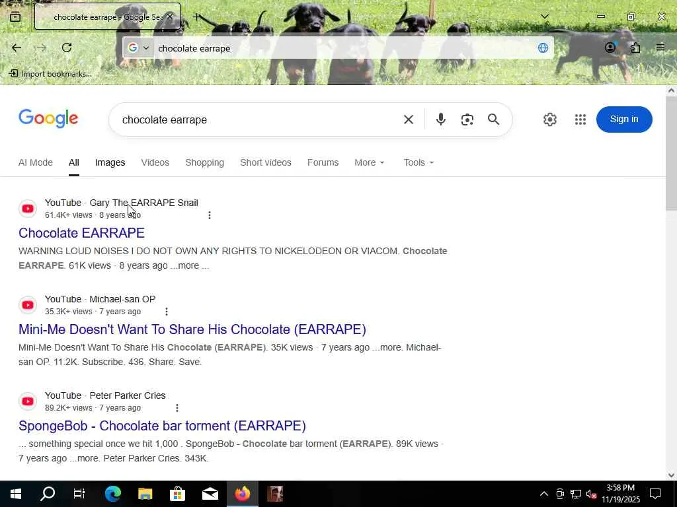
Task: Click the muted volume tray icon
Action: pyautogui.click(x=591, y=494)
